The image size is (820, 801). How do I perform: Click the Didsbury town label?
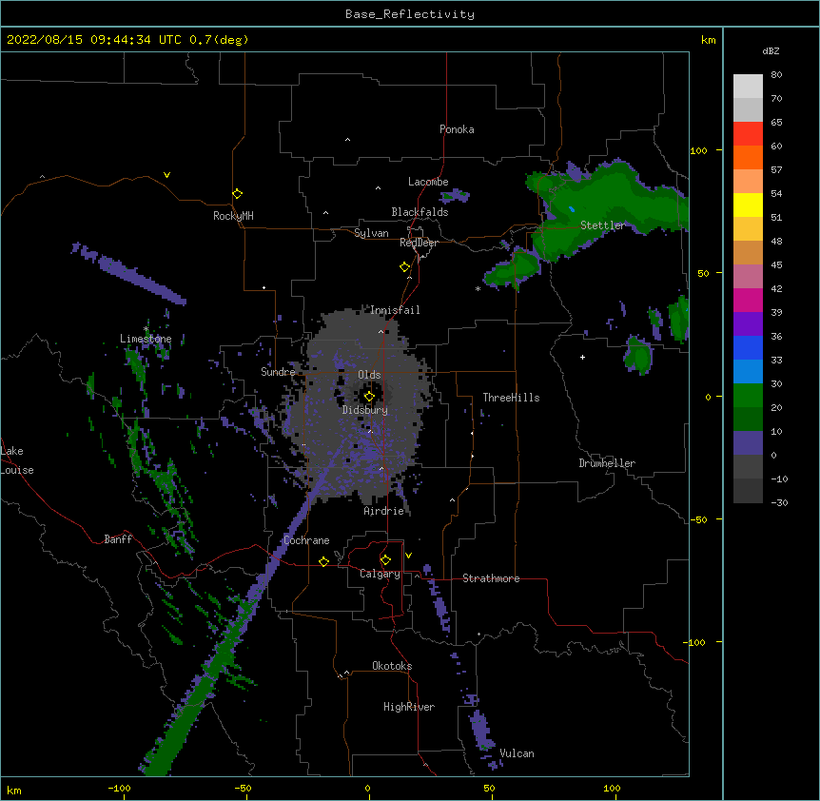pyautogui.click(x=365, y=410)
